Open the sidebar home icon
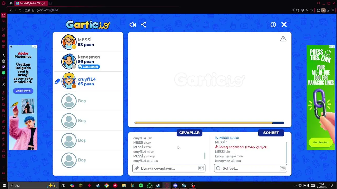337x189 pixels. click(x=4, y=15)
